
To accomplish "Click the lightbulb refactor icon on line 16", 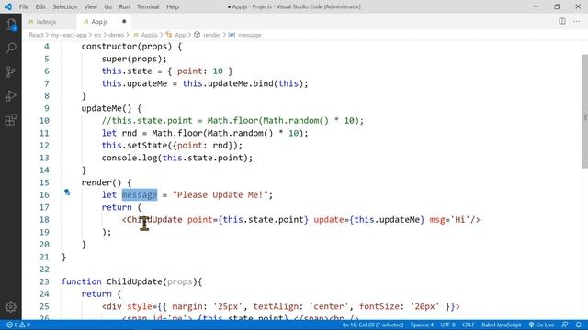I will pyautogui.click(x=67, y=192).
